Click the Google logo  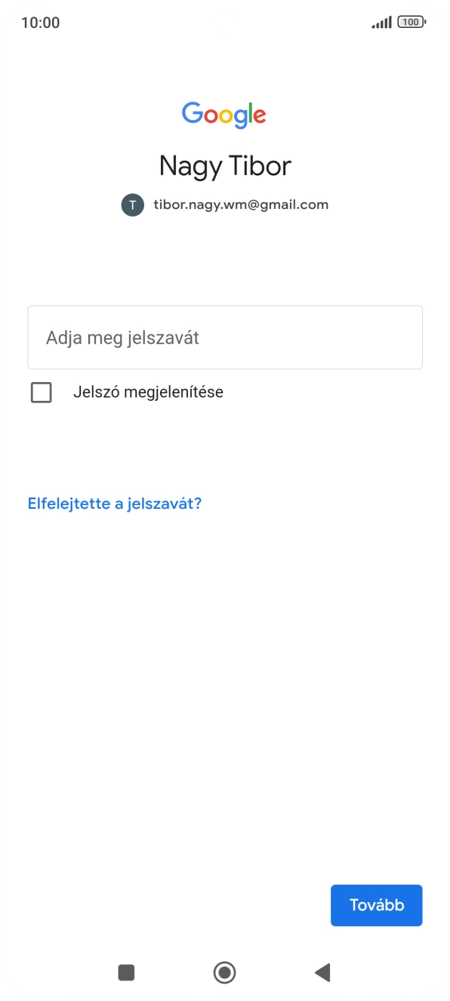[225, 114]
